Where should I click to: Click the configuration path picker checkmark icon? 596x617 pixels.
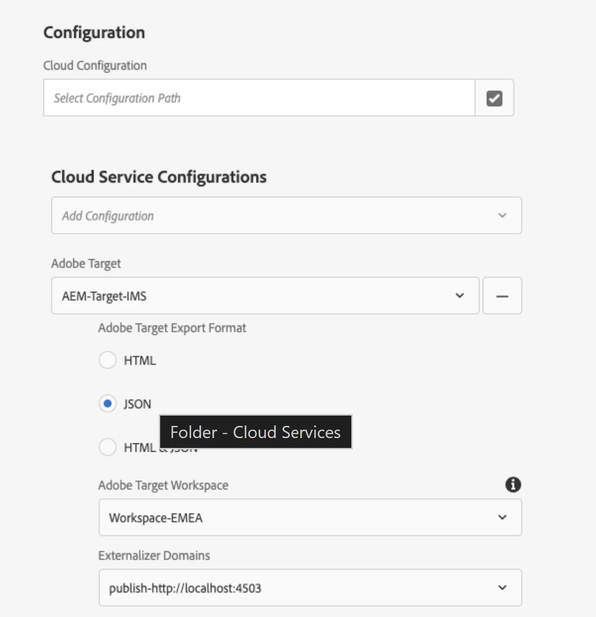tap(494, 98)
